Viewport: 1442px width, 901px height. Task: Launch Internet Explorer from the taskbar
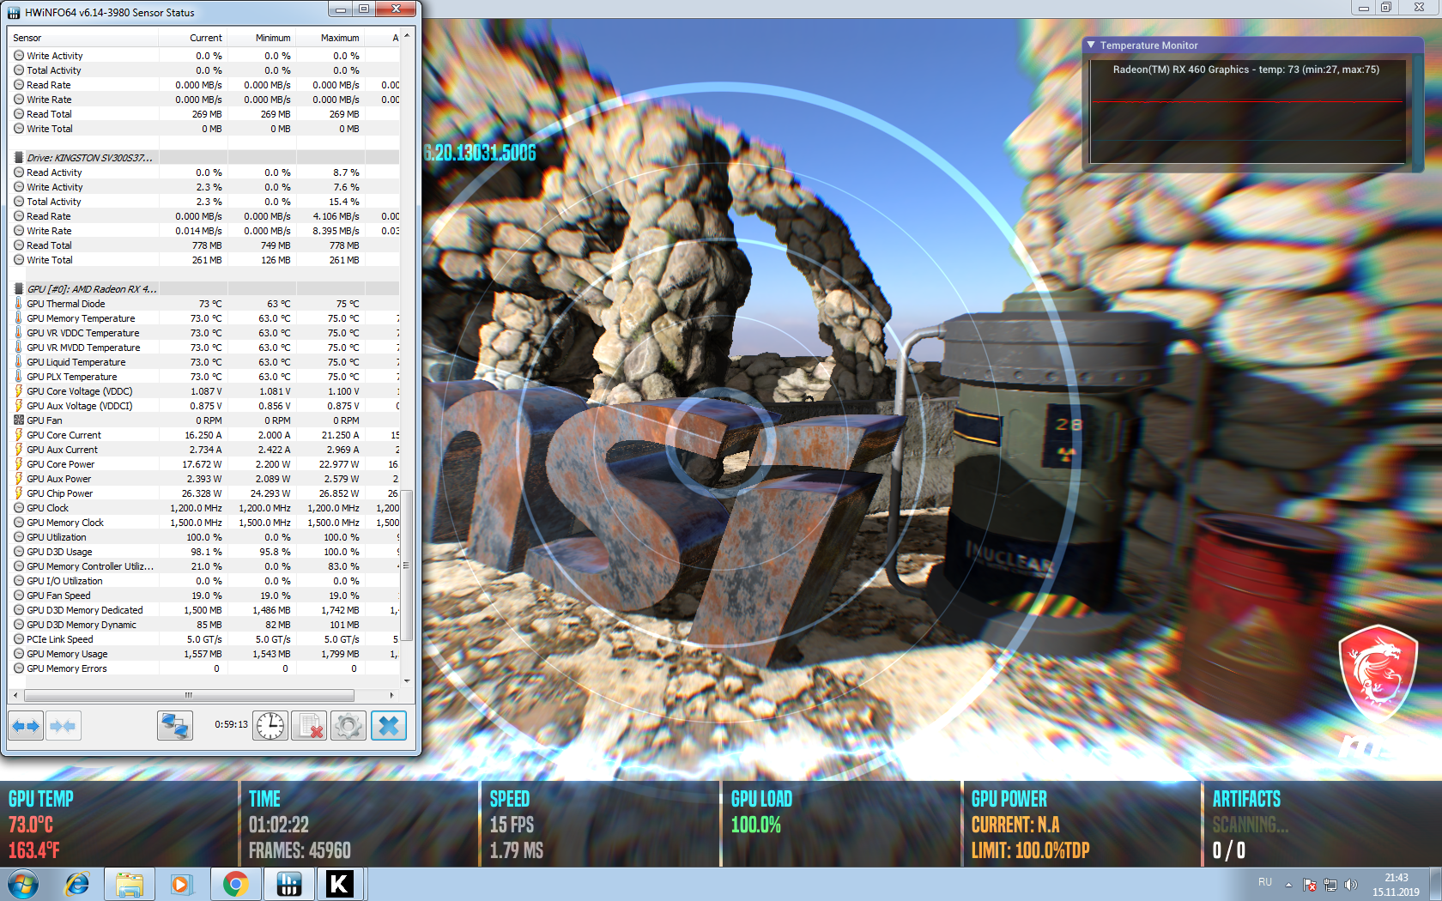click(x=77, y=884)
